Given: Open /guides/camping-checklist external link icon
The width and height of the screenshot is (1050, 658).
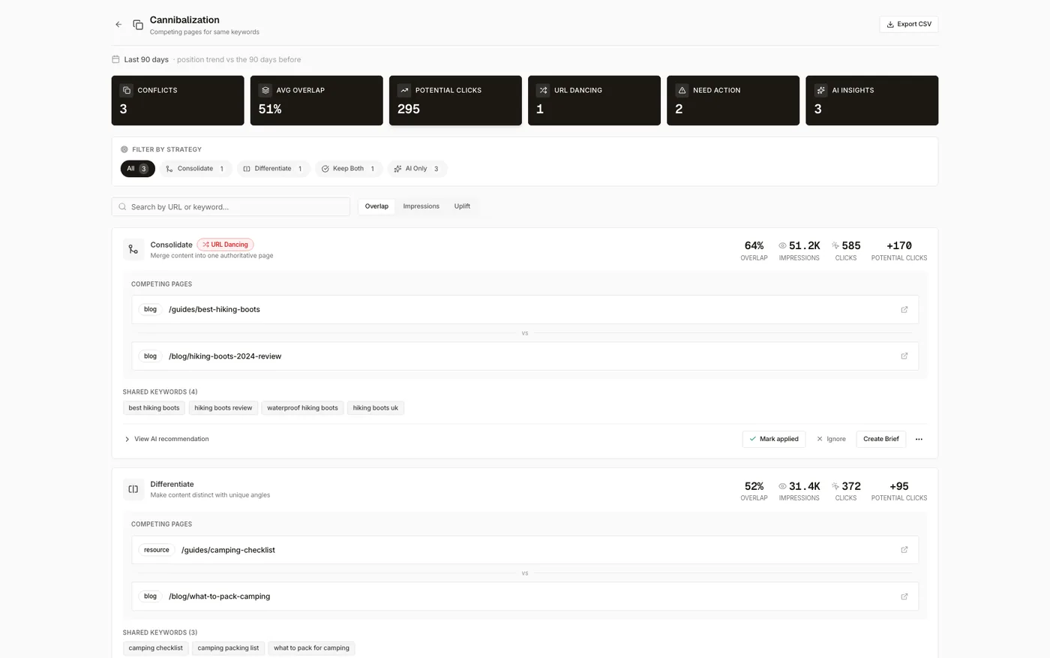Looking at the screenshot, I should tap(904, 550).
